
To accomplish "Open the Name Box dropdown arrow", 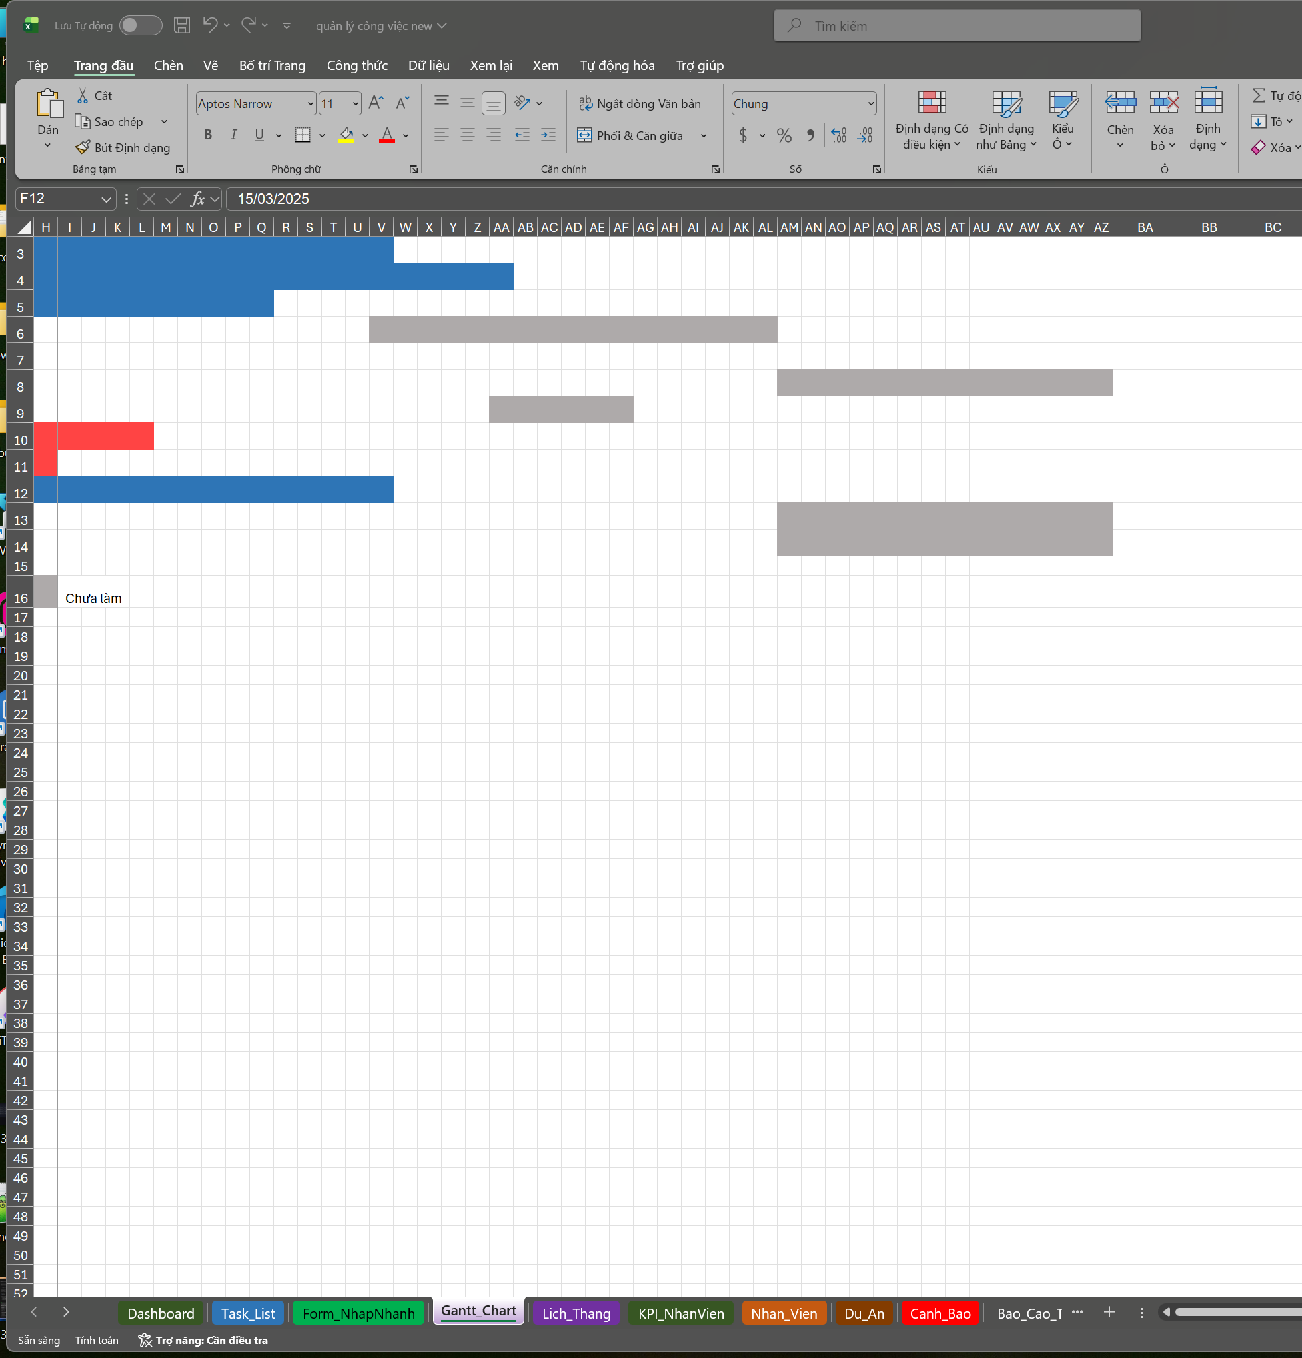I will 106,199.
